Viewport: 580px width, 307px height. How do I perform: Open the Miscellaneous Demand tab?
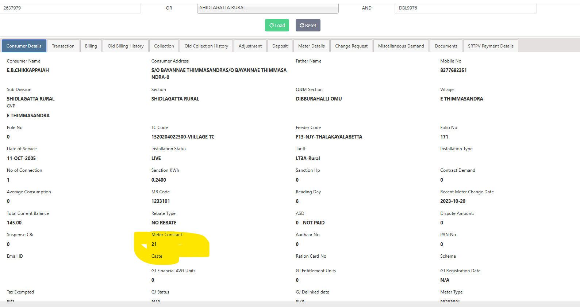pyautogui.click(x=401, y=46)
